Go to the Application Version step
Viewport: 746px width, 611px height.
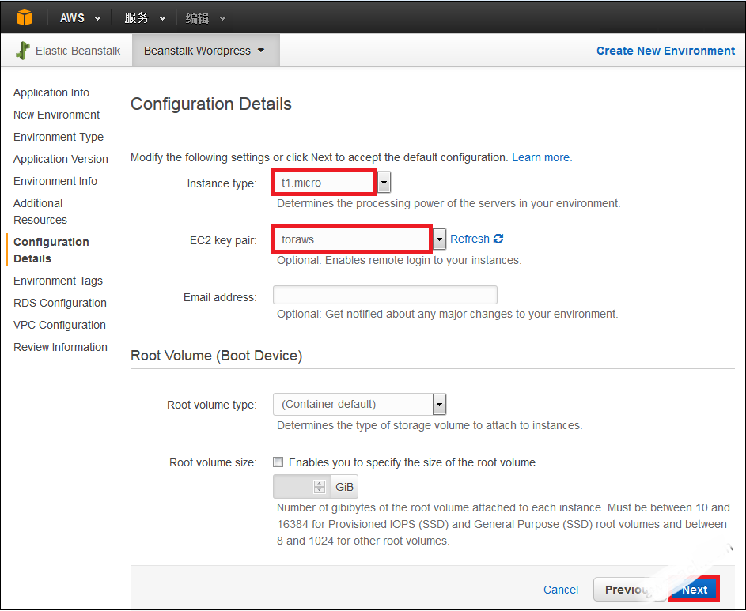click(x=61, y=159)
